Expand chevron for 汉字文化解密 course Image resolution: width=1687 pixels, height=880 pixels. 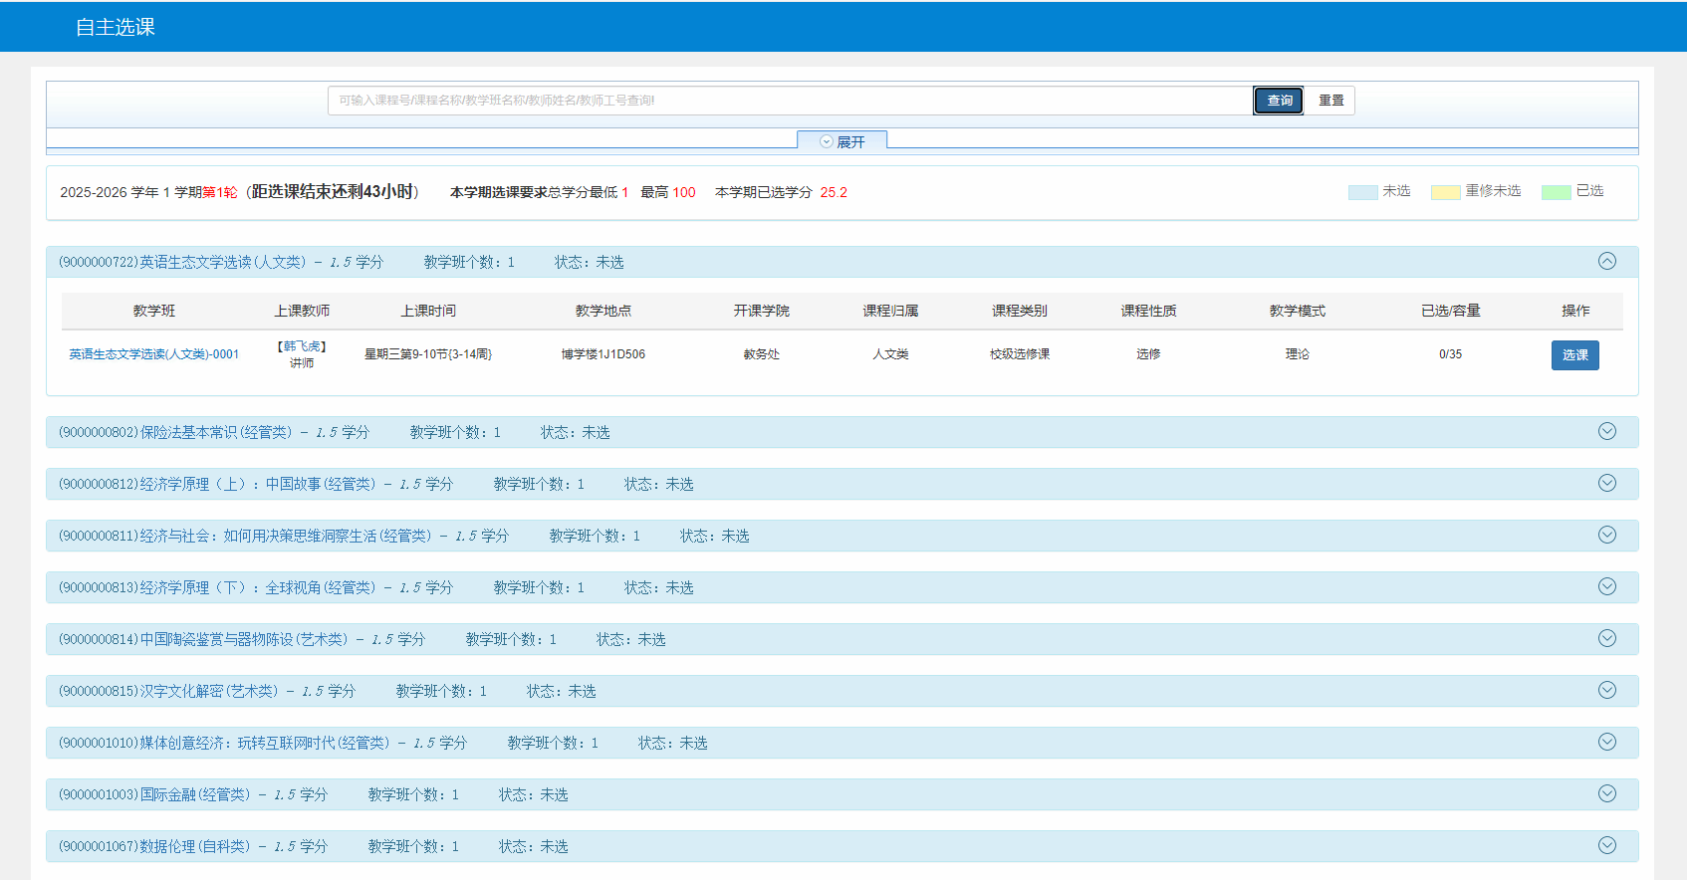point(1606,691)
